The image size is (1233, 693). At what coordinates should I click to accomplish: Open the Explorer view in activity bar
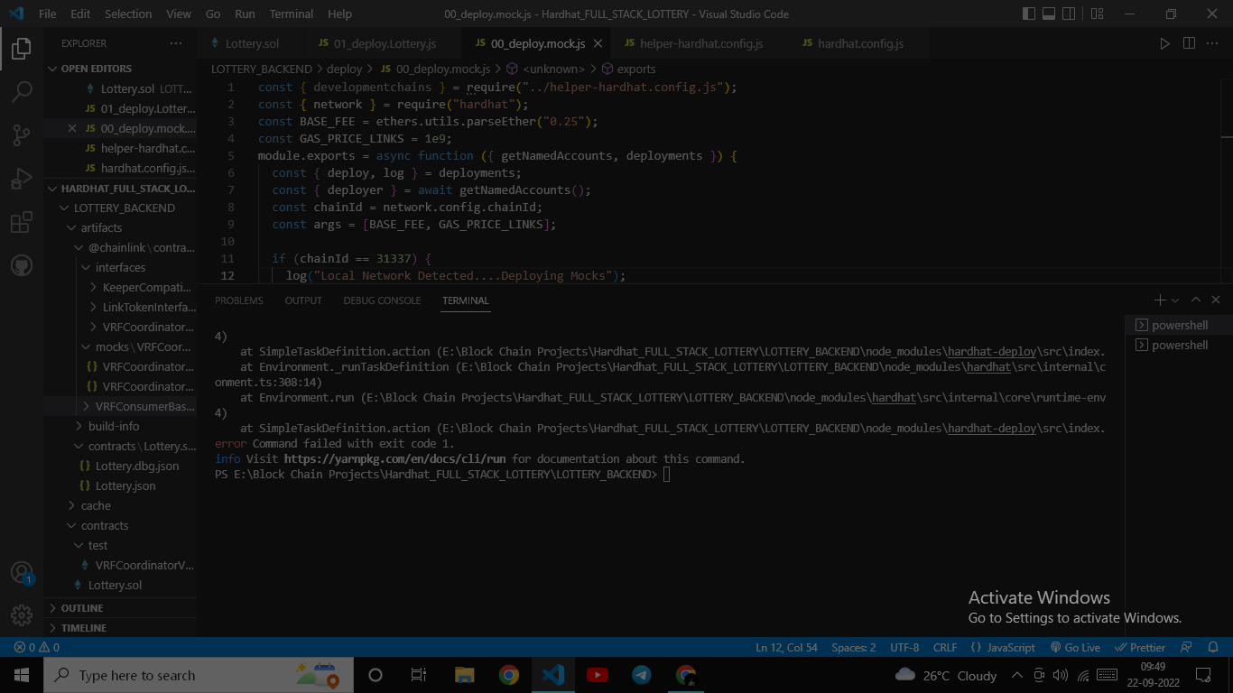point(22,49)
